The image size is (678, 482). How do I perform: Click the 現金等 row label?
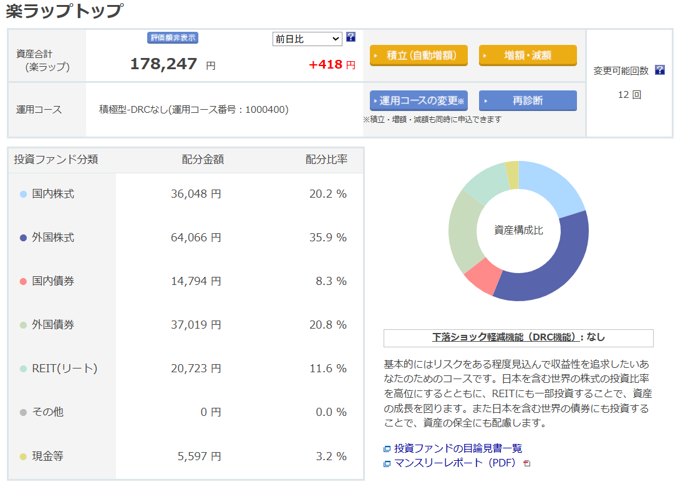coord(47,456)
